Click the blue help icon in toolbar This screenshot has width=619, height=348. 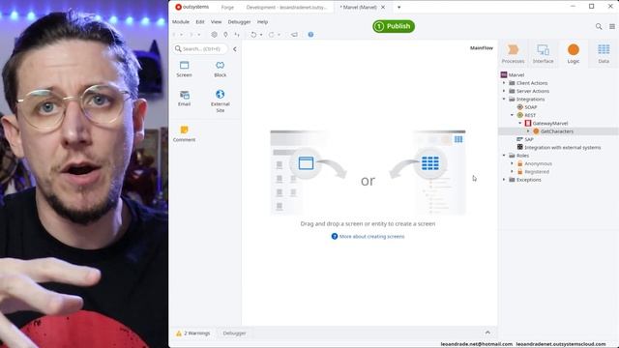310,35
